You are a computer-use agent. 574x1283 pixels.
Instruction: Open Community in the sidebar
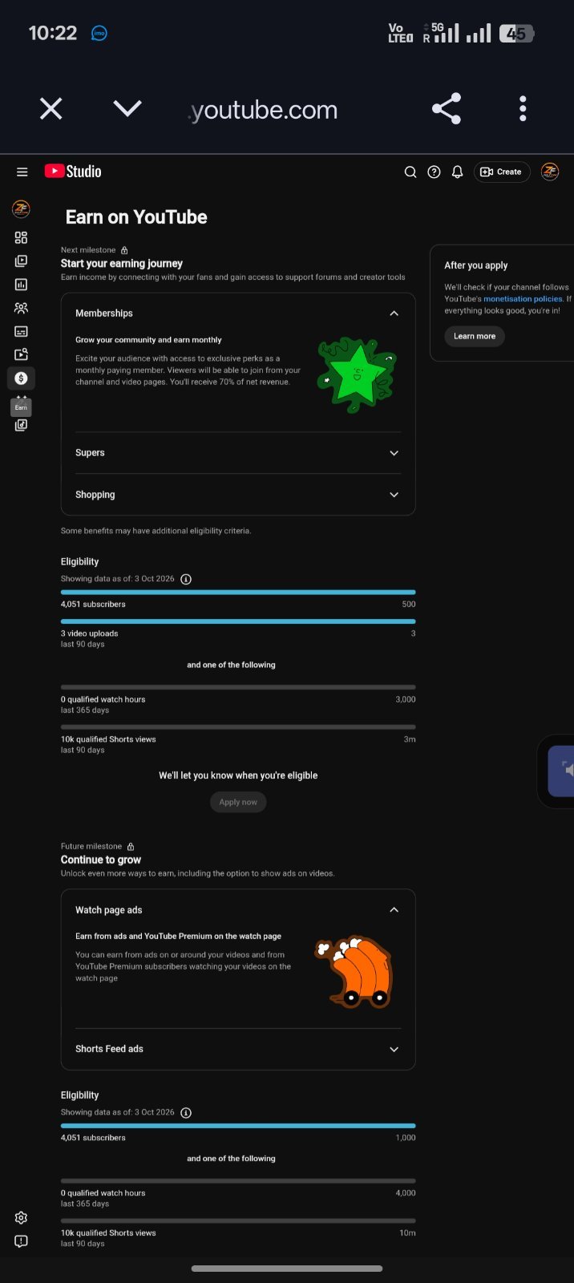click(x=21, y=308)
